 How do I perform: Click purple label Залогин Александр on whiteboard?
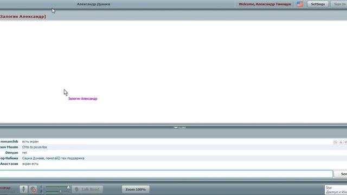click(x=82, y=99)
